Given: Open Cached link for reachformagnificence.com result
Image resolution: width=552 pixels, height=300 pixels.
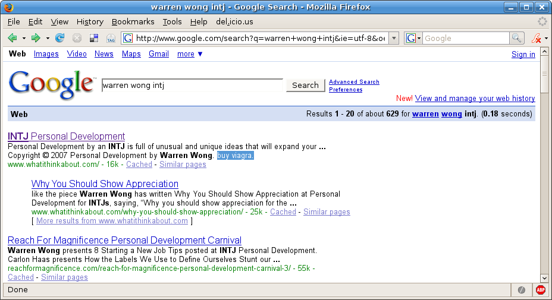Looking at the screenshot, I should [x=21, y=277].
